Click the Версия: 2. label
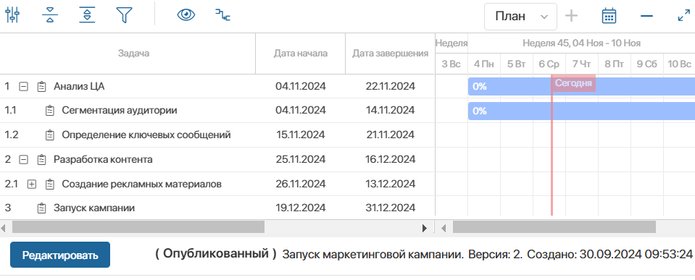 click(x=495, y=255)
